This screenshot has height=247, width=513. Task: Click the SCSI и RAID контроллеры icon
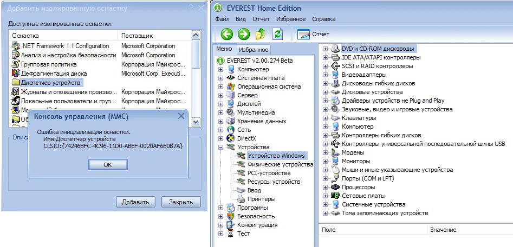click(x=335, y=66)
